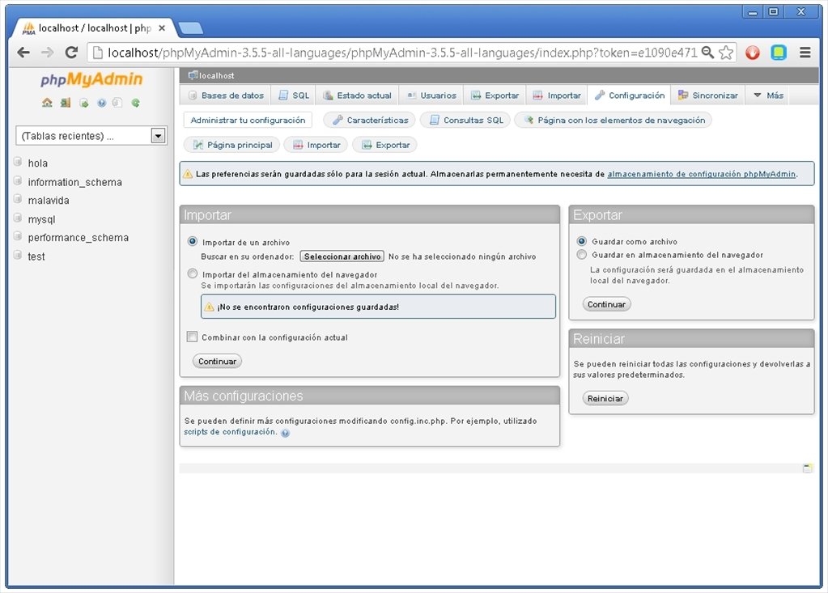Click the database icon beside test

pos(18,256)
